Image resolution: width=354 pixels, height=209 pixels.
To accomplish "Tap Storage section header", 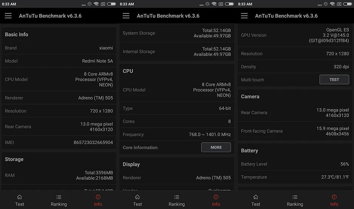I will [x=14, y=159].
